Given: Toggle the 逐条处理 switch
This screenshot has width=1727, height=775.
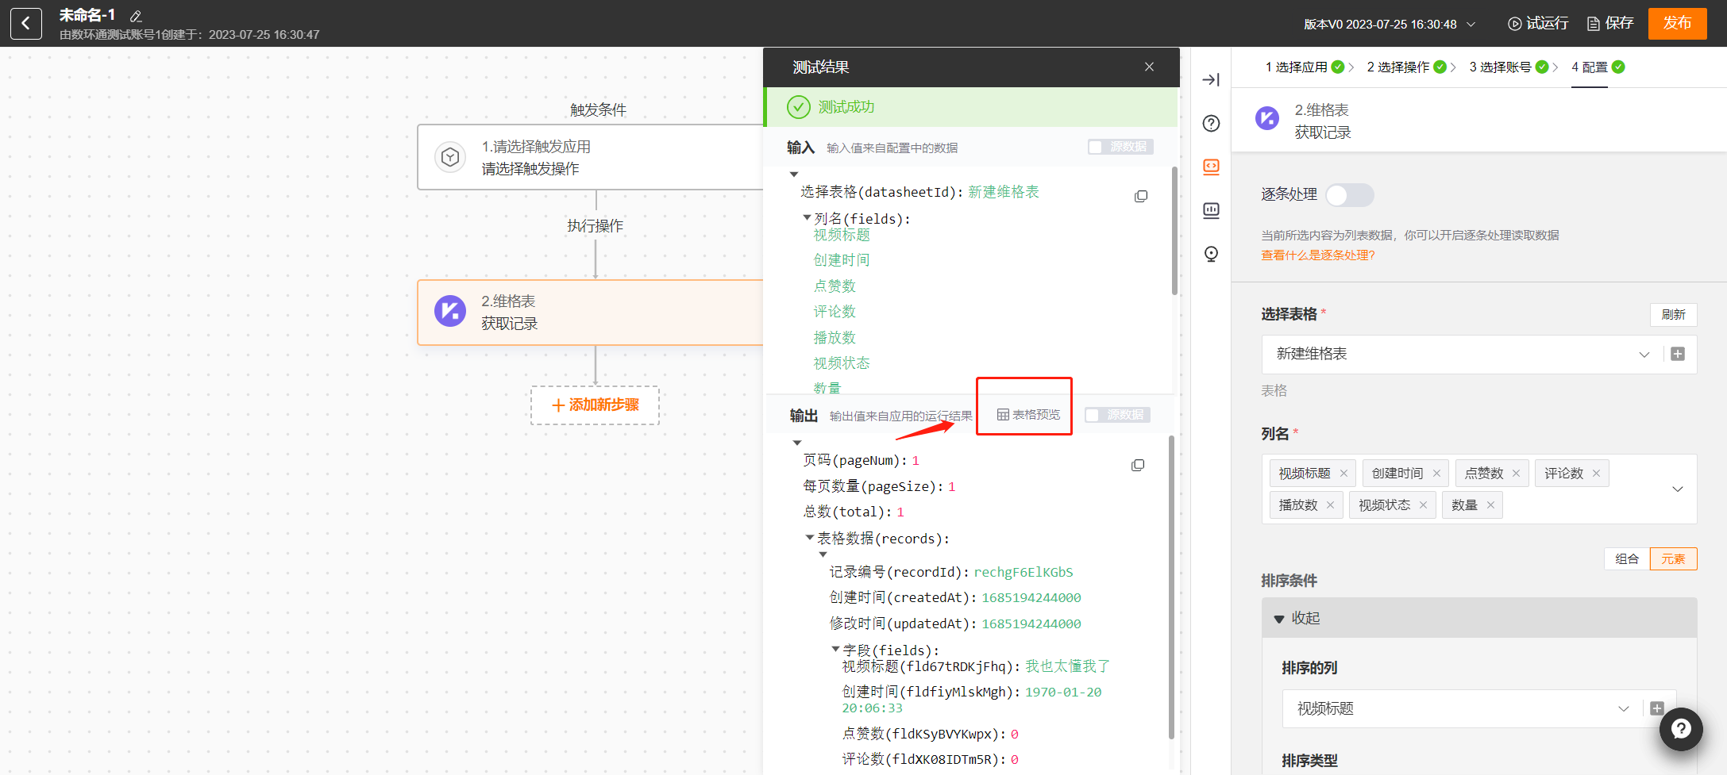Looking at the screenshot, I should [1349, 195].
